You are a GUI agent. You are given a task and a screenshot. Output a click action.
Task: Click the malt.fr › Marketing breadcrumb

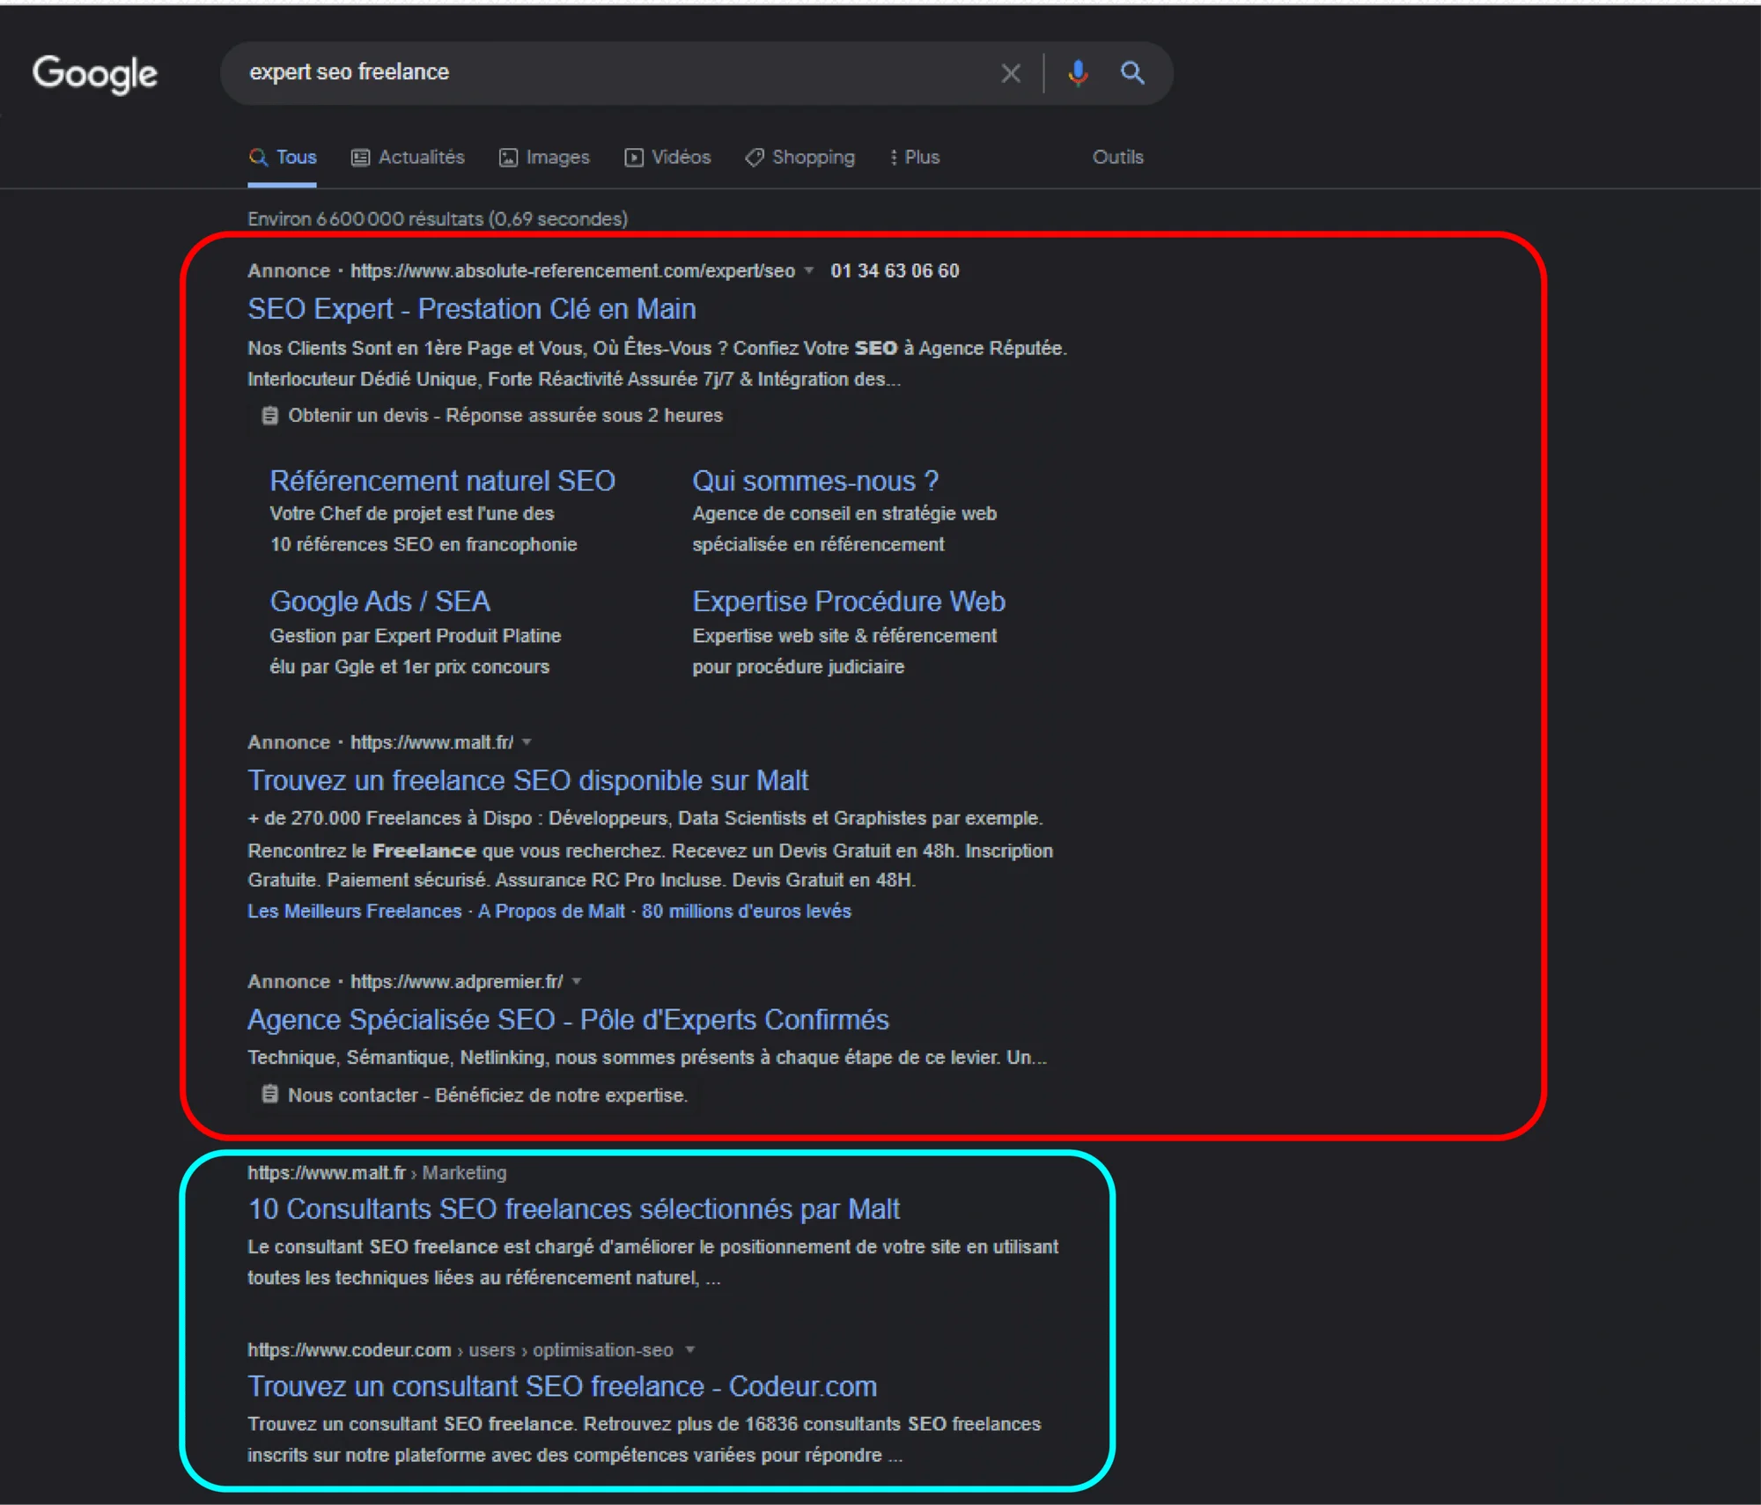(x=377, y=1173)
